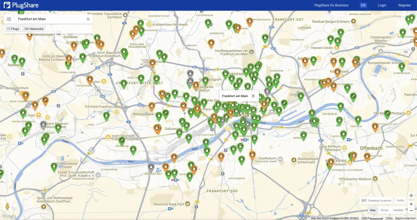Select gray charger marker near Sano Klinikum
This screenshot has width=417, height=220.
pyautogui.click(x=43, y=125)
